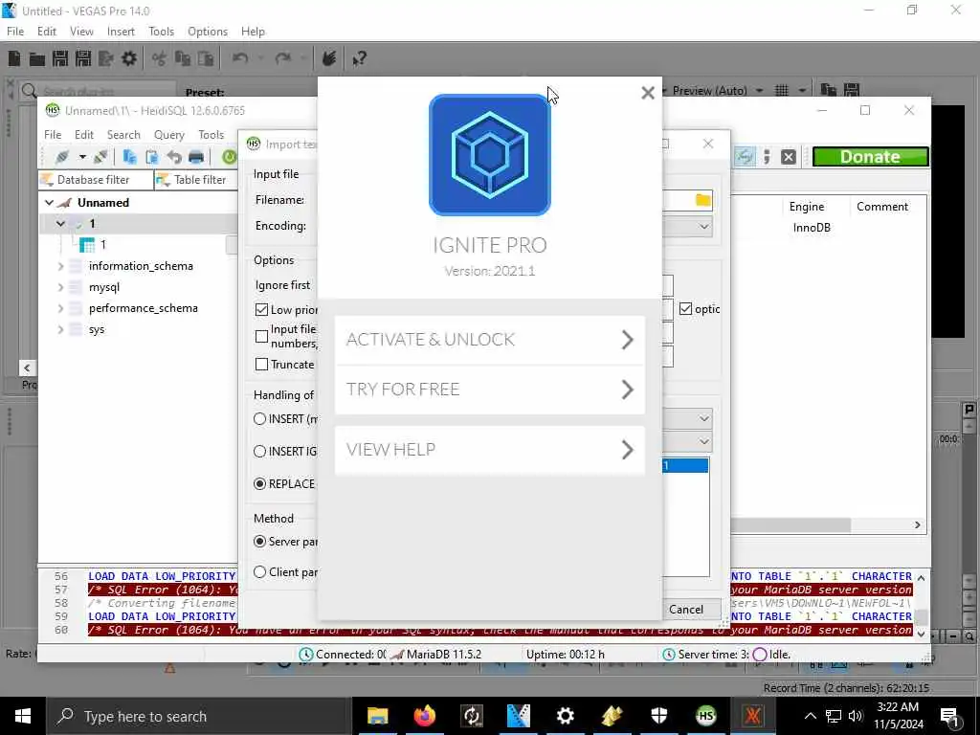Click Engine column header

coord(806,207)
